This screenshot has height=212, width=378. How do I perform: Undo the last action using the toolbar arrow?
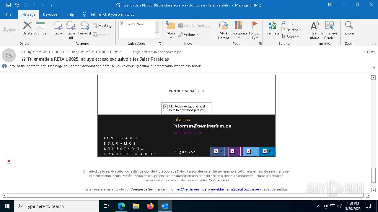tap(17, 5)
